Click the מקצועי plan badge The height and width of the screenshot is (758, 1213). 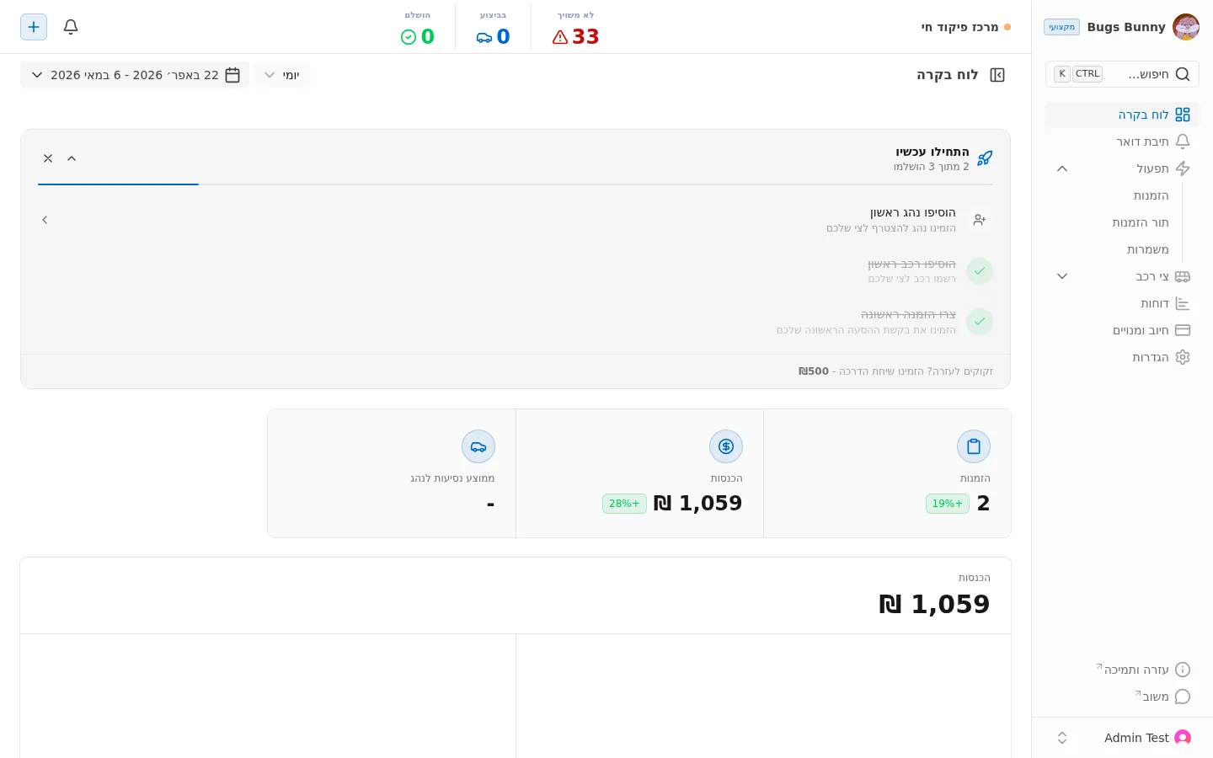tap(1061, 27)
